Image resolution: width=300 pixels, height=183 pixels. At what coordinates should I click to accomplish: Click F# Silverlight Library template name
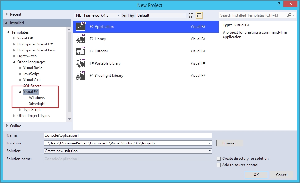(106, 75)
